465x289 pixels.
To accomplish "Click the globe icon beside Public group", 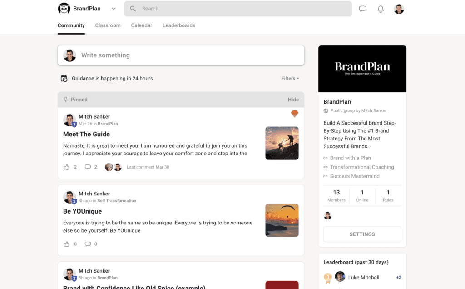I will click(x=326, y=111).
